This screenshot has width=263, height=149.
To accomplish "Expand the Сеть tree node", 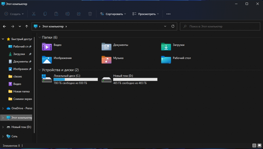I will [x=3, y=136].
